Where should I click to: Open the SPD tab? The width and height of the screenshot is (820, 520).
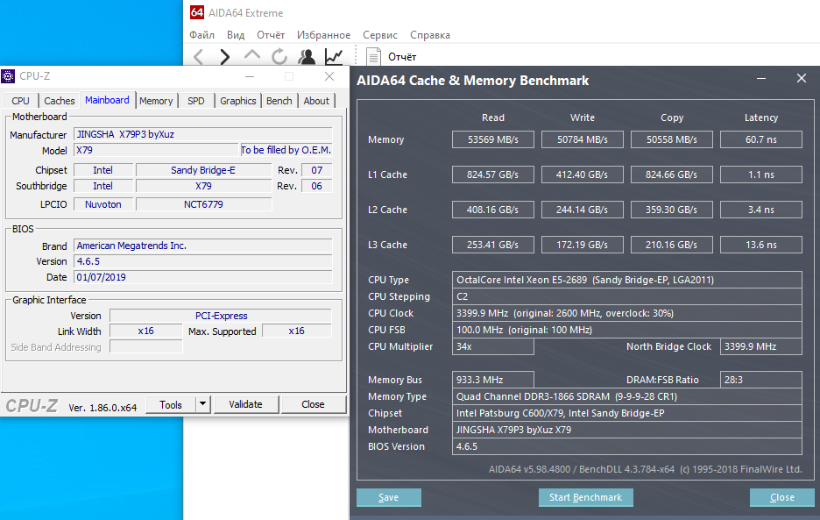click(x=196, y=101)
